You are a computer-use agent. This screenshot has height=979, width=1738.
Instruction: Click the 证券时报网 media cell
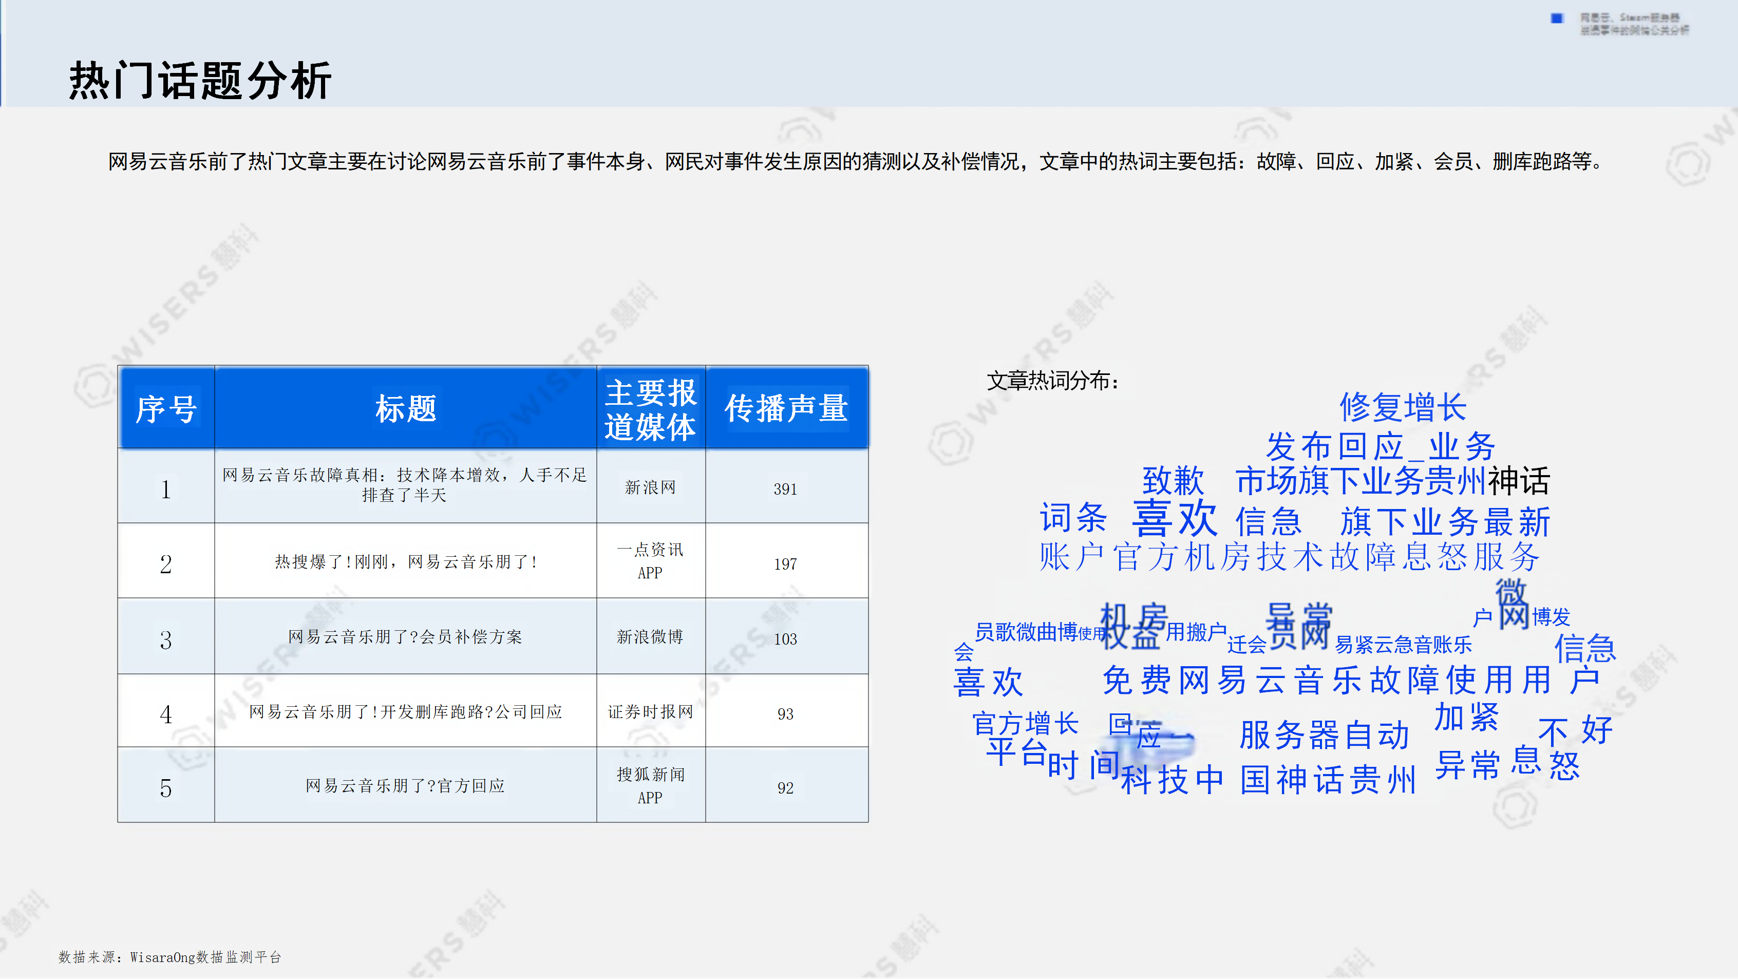650,711
